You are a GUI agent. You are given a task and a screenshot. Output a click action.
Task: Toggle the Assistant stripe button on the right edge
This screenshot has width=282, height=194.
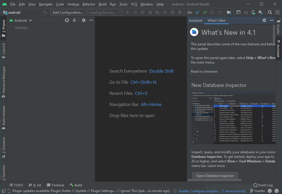coord(278,48)
